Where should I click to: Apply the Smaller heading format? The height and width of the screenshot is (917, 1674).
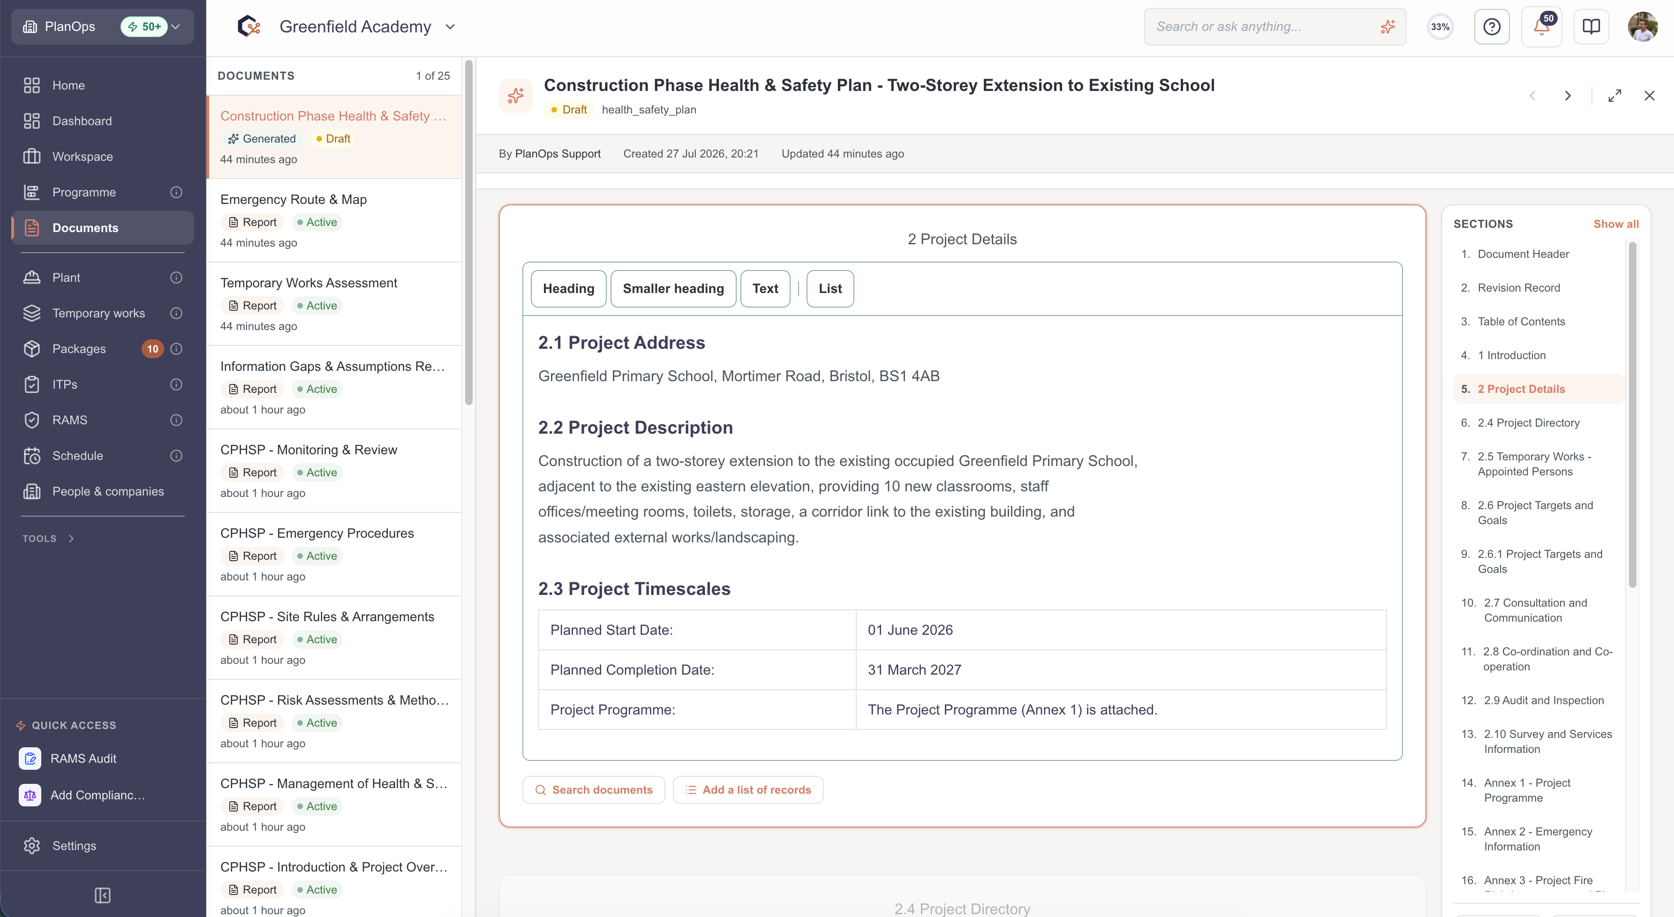pyautogui.click(x=673, y=288)
